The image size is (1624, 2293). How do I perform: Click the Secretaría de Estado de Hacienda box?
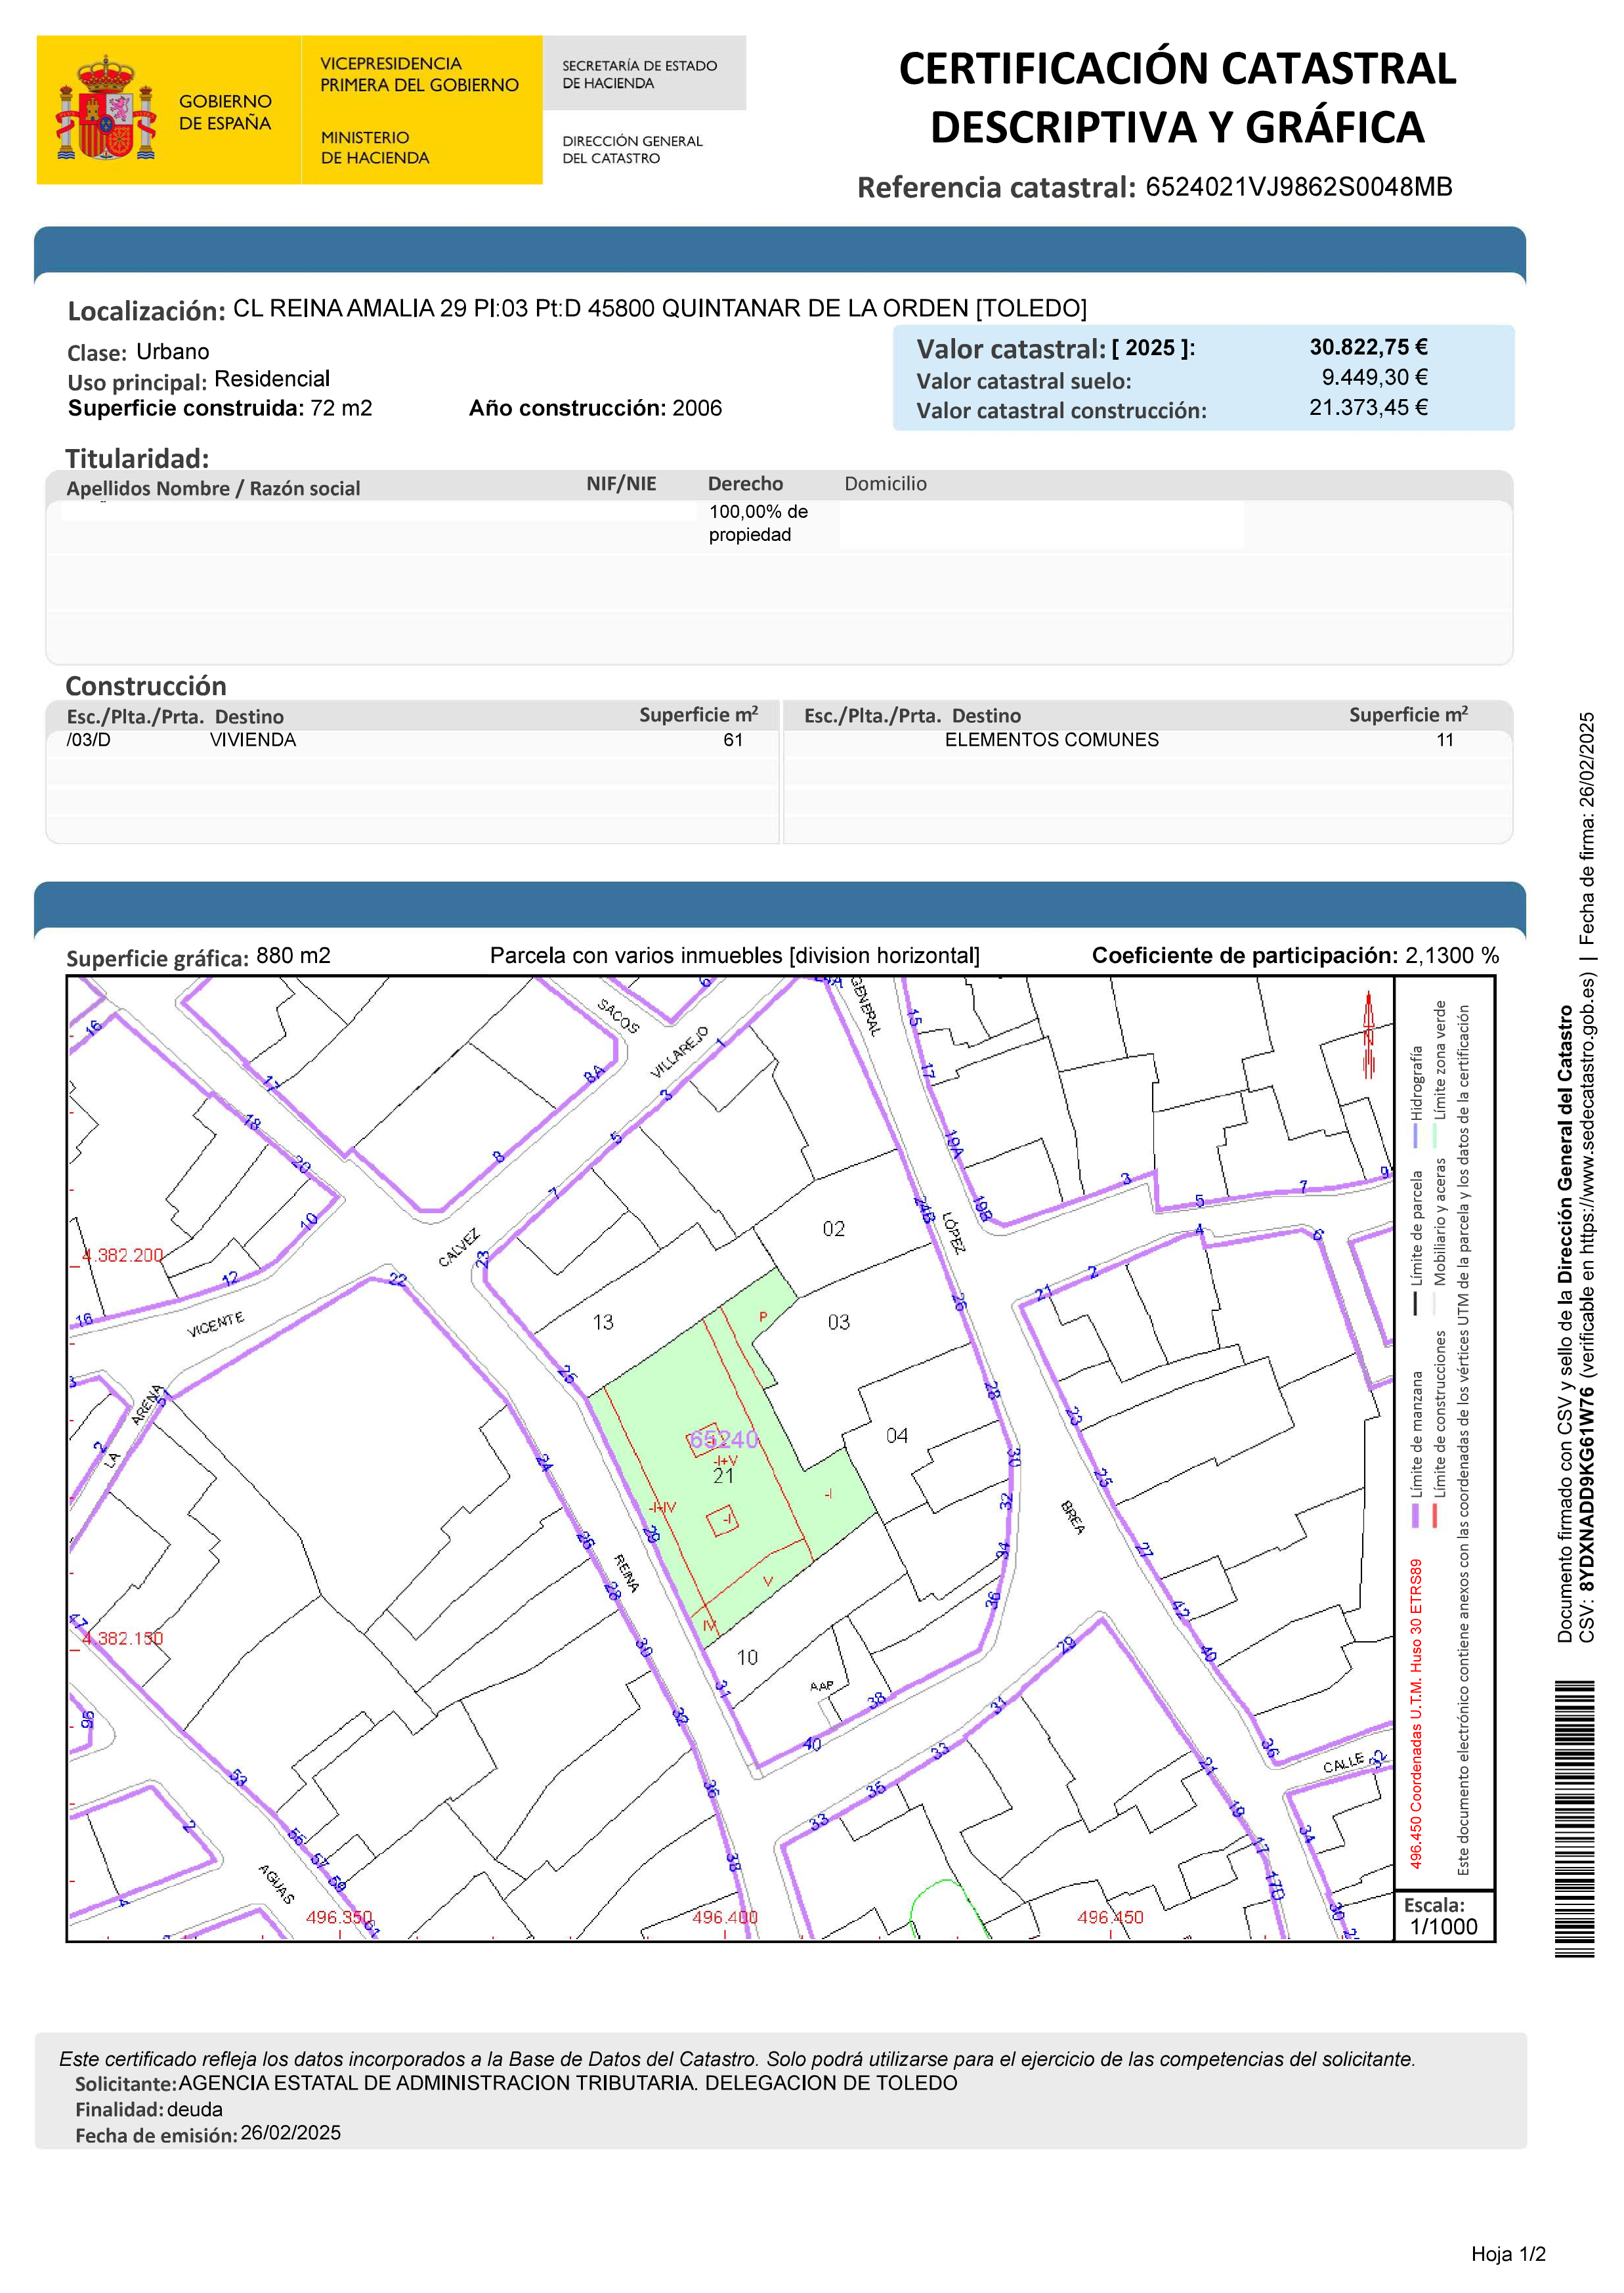click(x=643, y=74)
